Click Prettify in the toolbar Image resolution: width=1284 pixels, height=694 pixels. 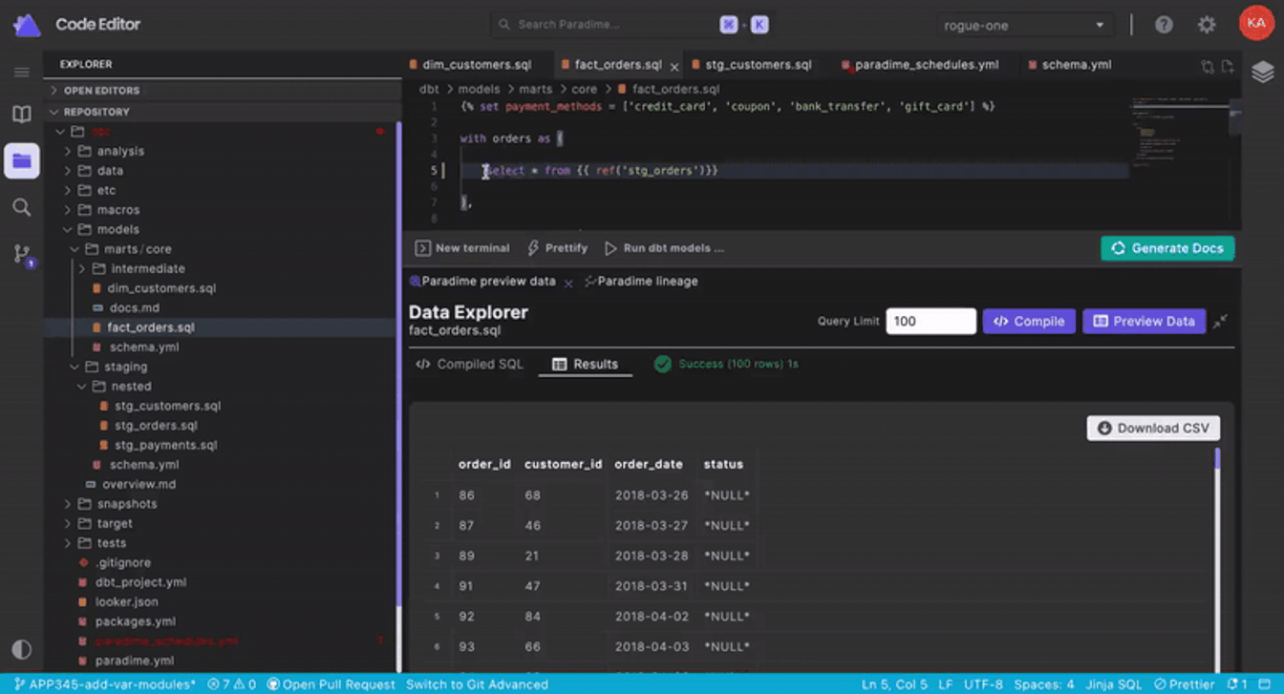[x=558, y=248]
